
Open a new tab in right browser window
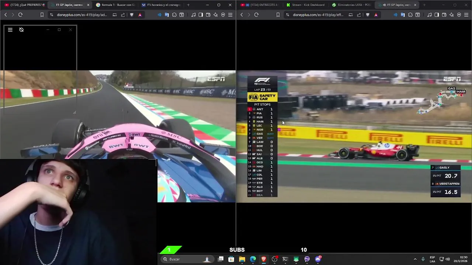(424, 5)
